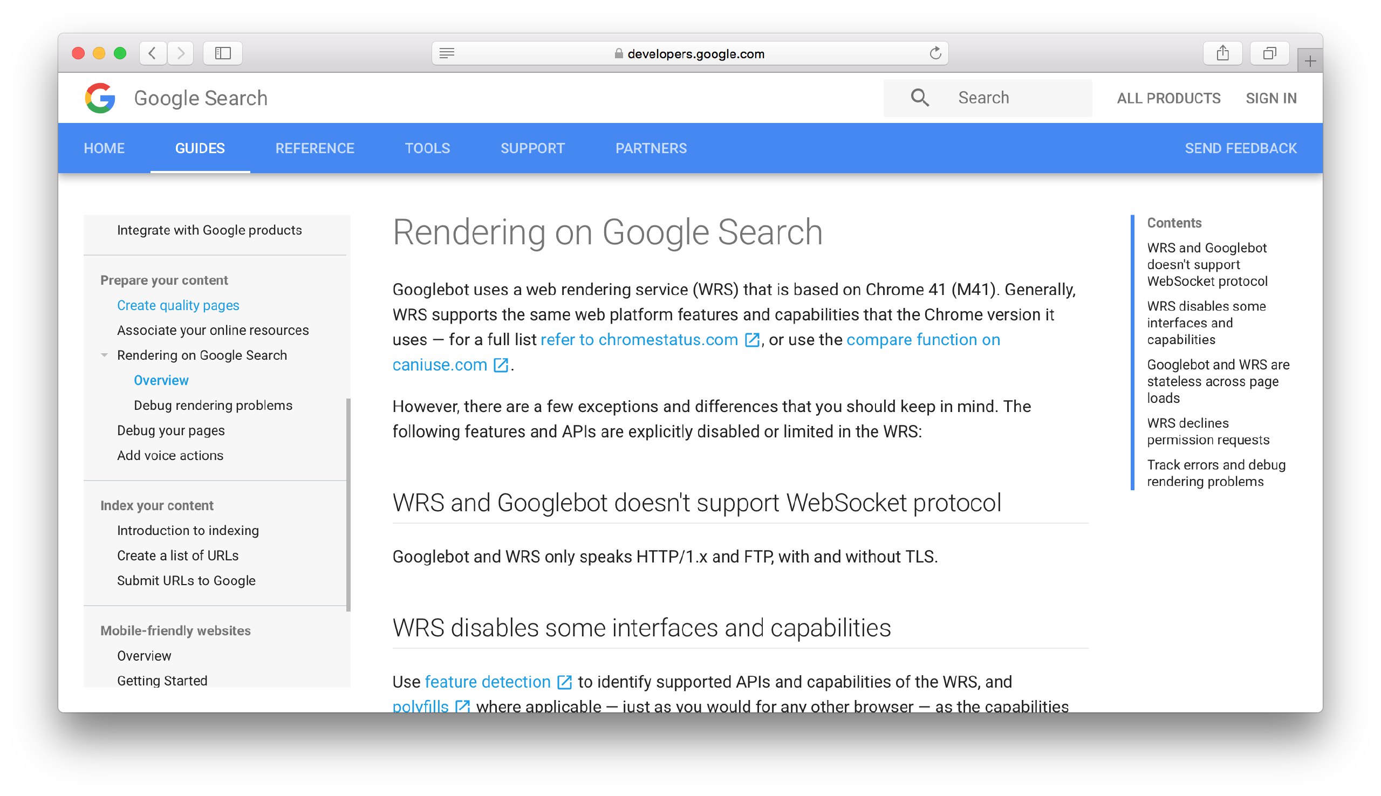The image size is (1381, 796).
Task: Open the Share menu icon
Action: 1222,53
